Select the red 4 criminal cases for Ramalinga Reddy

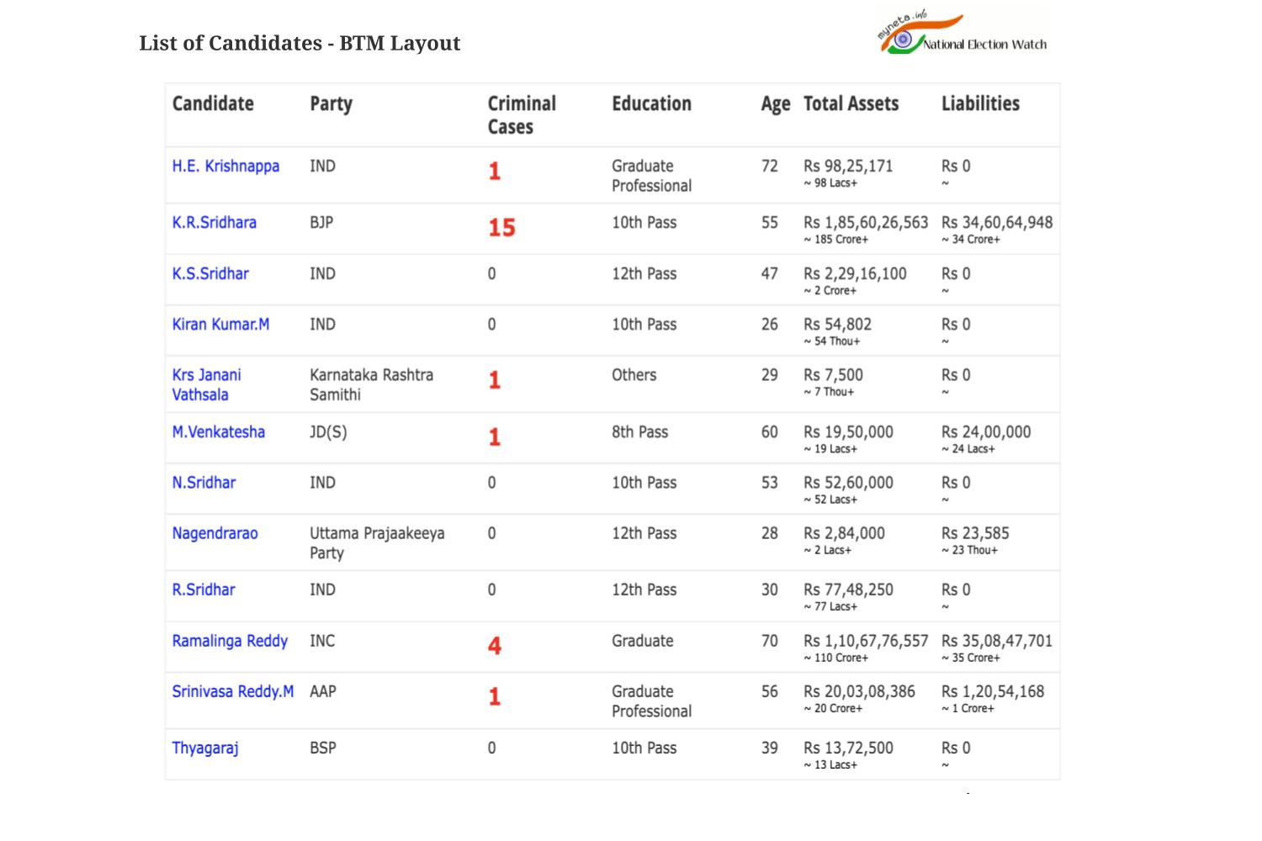(495, 646)
